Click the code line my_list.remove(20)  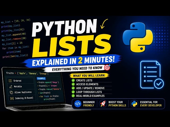pyautogui.click(x=14, y=39)
